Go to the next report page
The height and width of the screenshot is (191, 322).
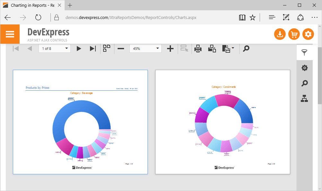[79, 49]
